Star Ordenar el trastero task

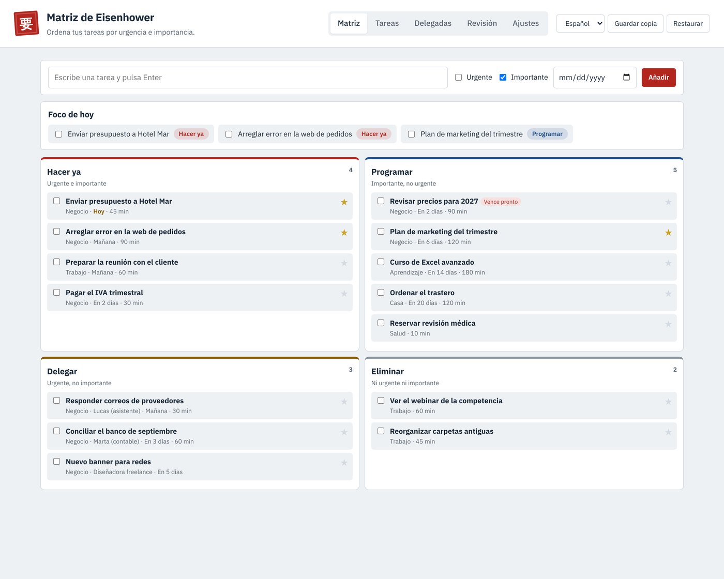668,294
